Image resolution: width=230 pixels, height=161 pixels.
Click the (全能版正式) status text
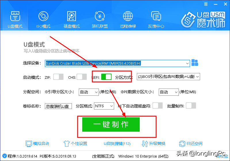tap(103, 156)
